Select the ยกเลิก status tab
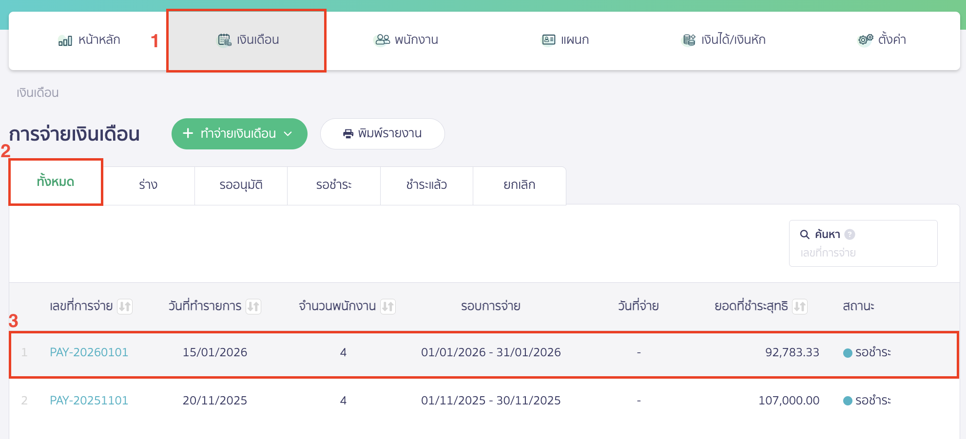Viewport: 966px width, 439px height. click(519, 185)
